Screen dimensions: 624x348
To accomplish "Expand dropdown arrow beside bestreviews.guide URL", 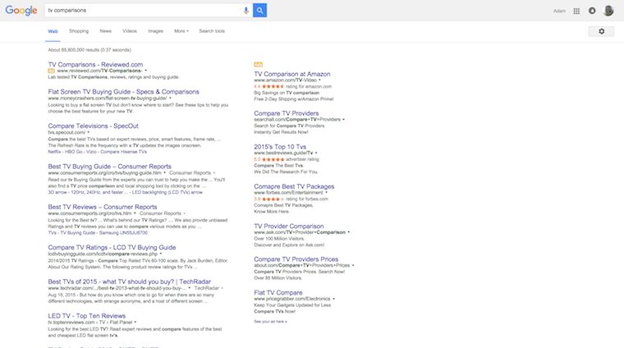I will pos(316,153).
